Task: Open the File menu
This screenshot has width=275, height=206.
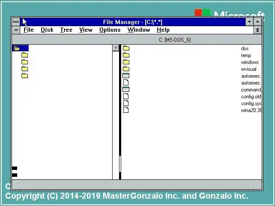Action: click(x=29, y=30)
